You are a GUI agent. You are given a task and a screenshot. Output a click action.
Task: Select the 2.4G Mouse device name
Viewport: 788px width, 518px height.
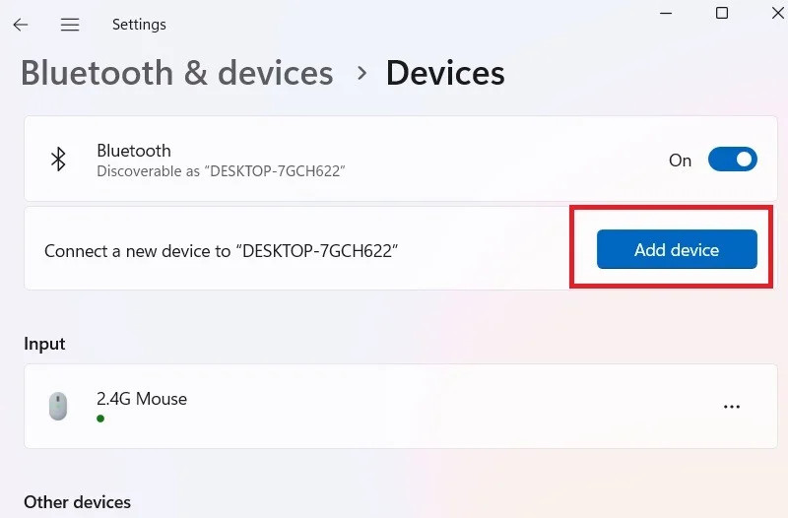tap(142, 399)
